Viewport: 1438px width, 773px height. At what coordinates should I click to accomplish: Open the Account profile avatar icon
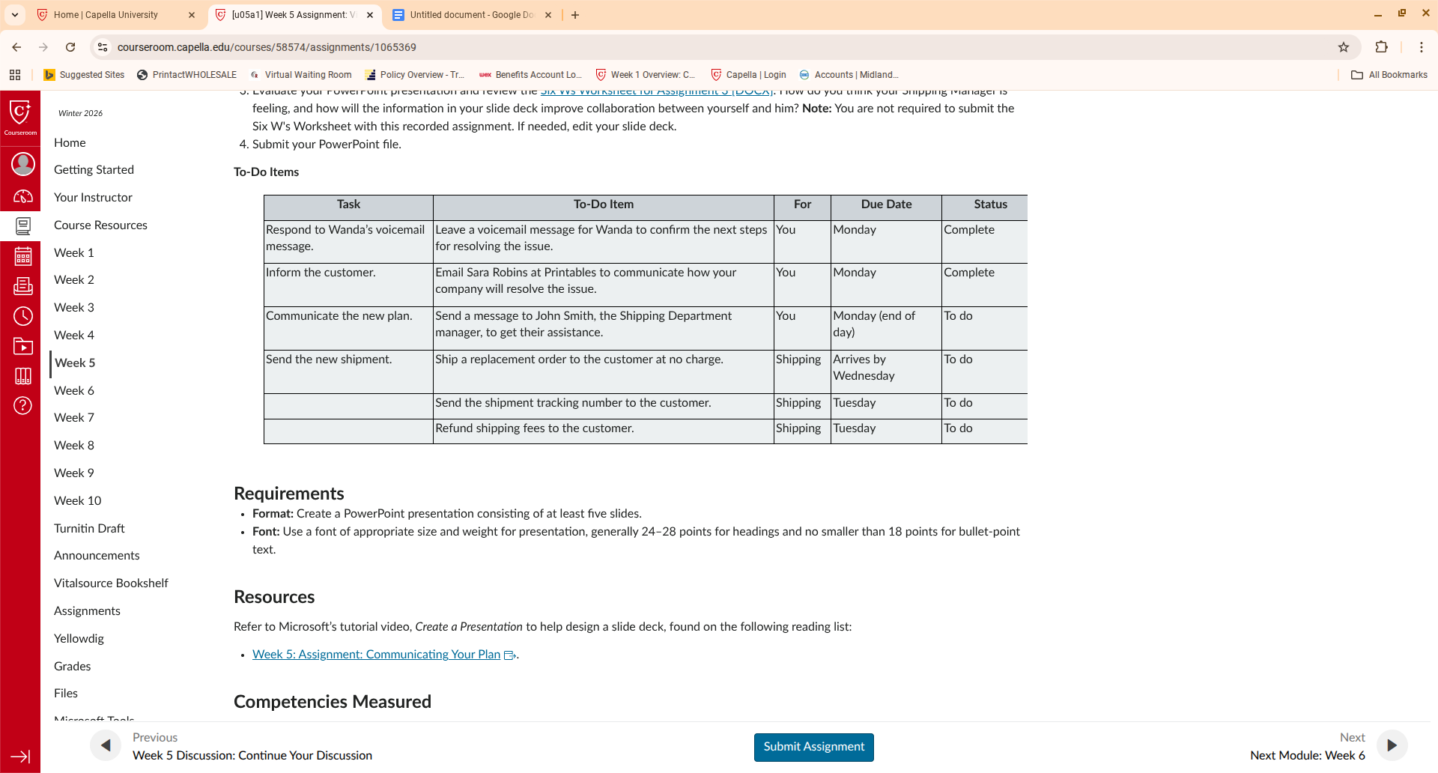point(23,163)
